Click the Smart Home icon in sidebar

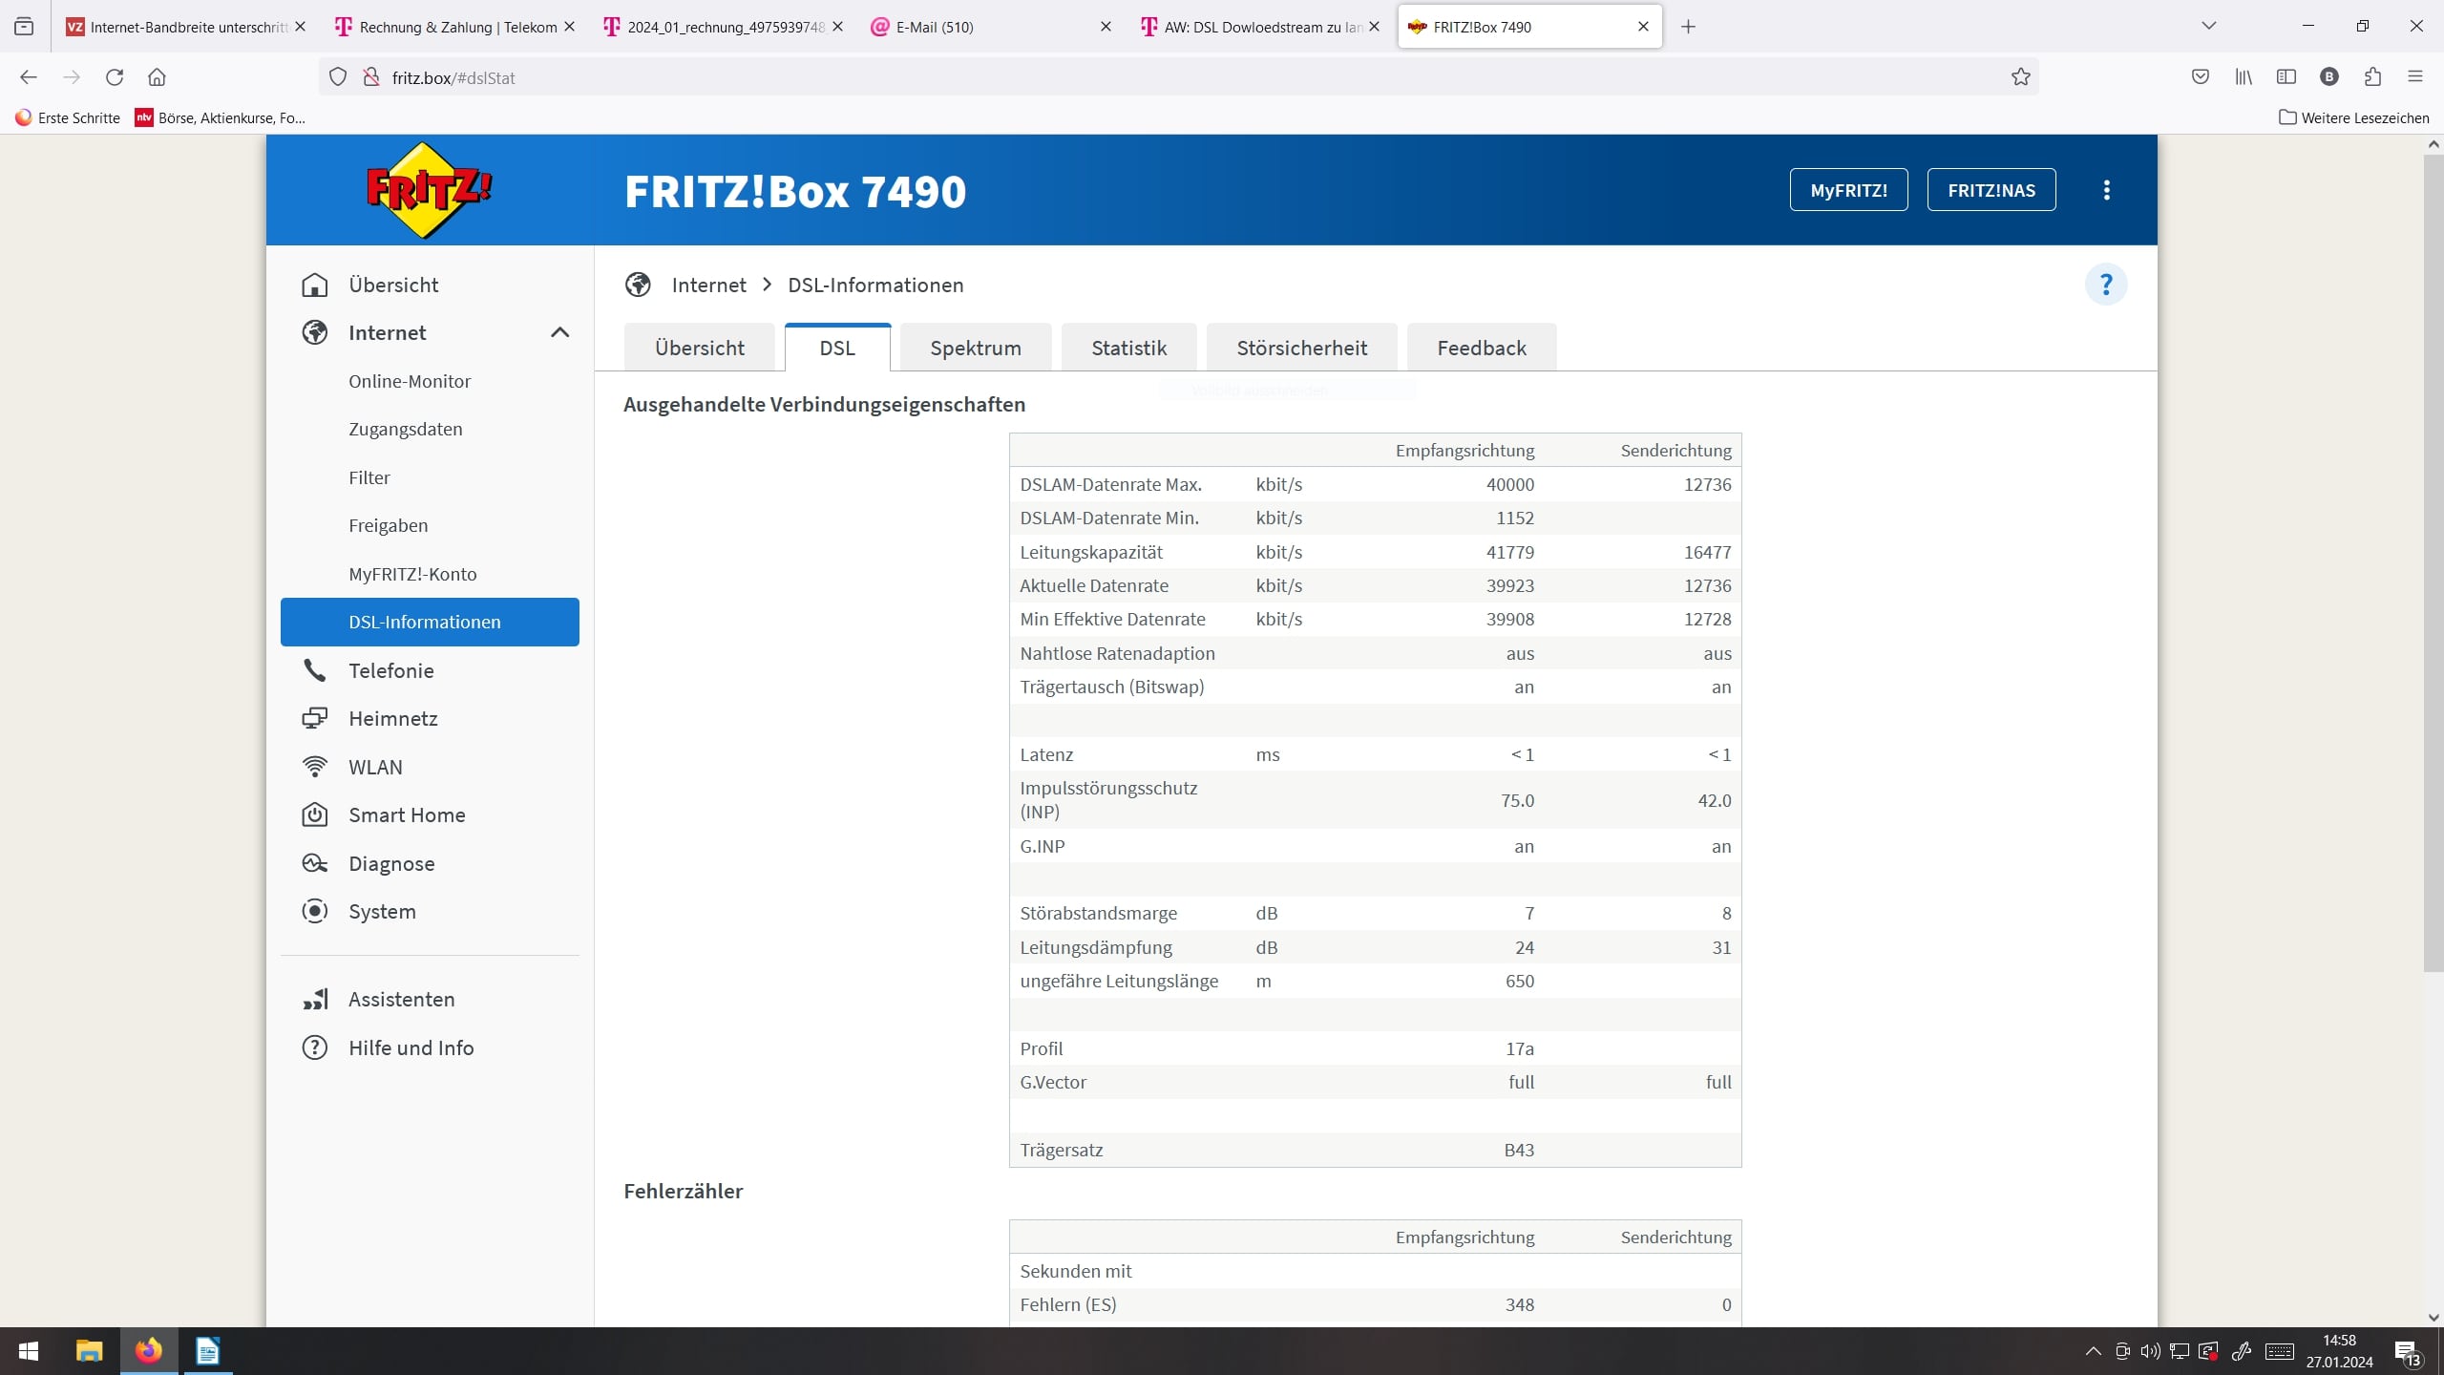coord(314,814)
